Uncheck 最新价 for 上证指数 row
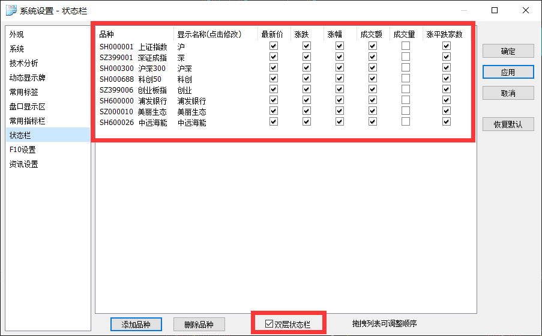This screenshot has width=542, height=336. [x=274, y=46]
